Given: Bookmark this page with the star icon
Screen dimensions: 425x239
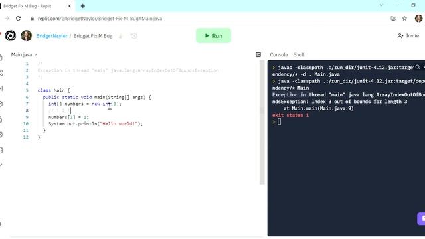Looking at the screenshot, I should (404, 19).
